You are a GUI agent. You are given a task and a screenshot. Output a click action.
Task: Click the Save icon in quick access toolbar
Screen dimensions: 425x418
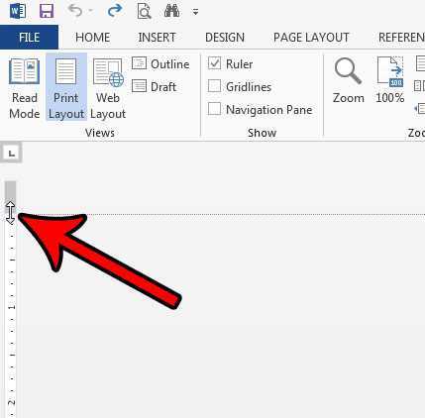click(47, 11)
